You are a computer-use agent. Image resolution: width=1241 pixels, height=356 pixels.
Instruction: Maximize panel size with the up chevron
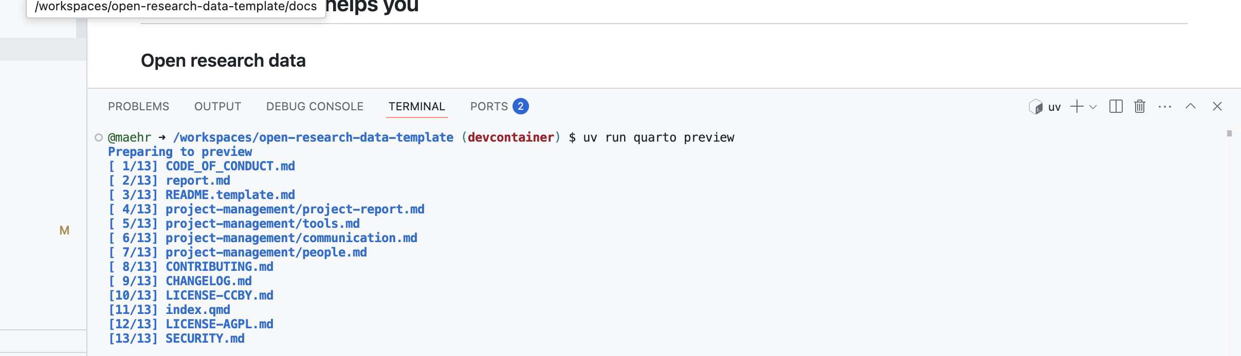point(1191,106)
